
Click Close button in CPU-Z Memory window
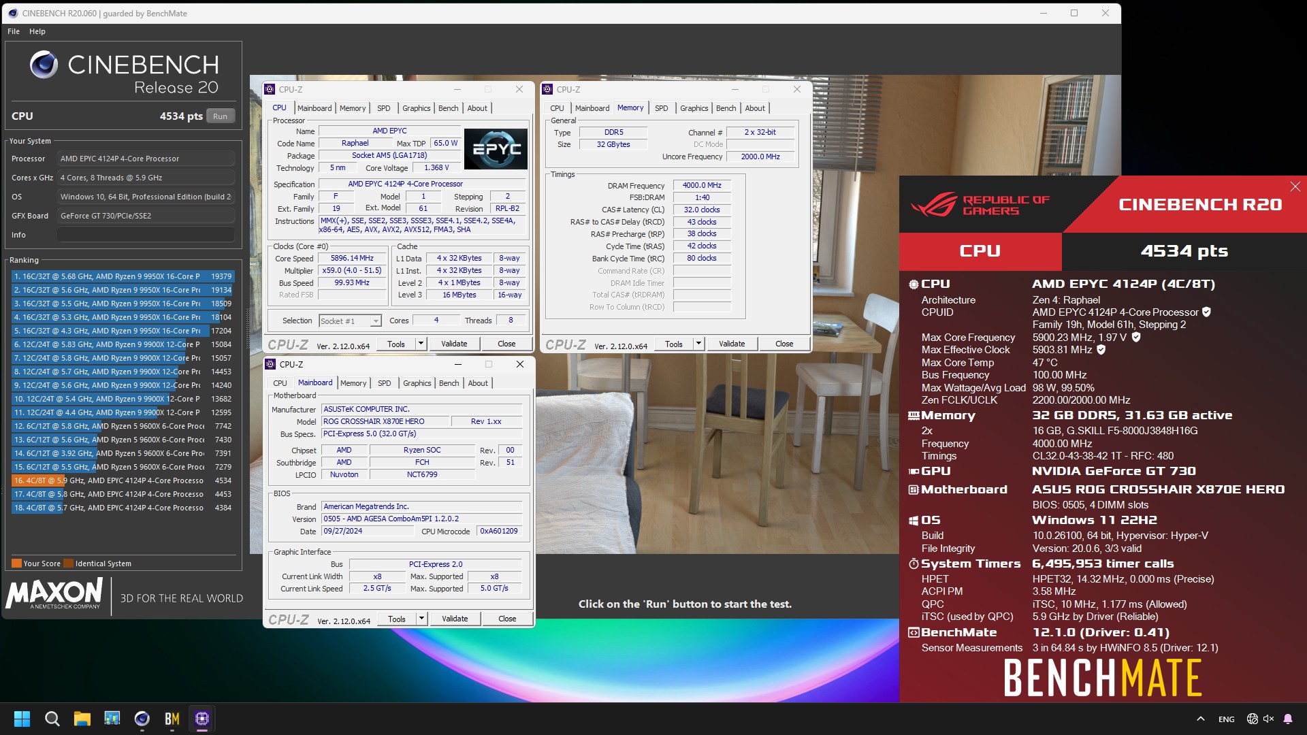[784, 344]
